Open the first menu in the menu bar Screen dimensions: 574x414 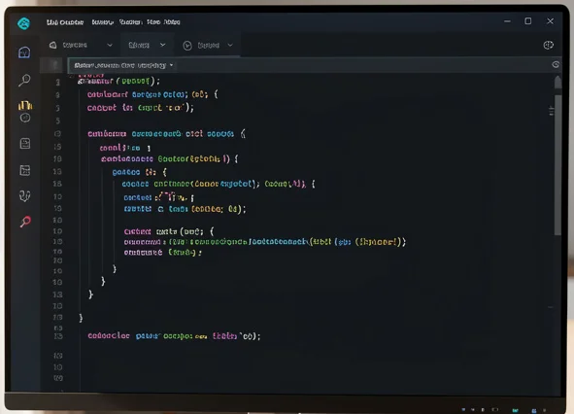(65, 22)
